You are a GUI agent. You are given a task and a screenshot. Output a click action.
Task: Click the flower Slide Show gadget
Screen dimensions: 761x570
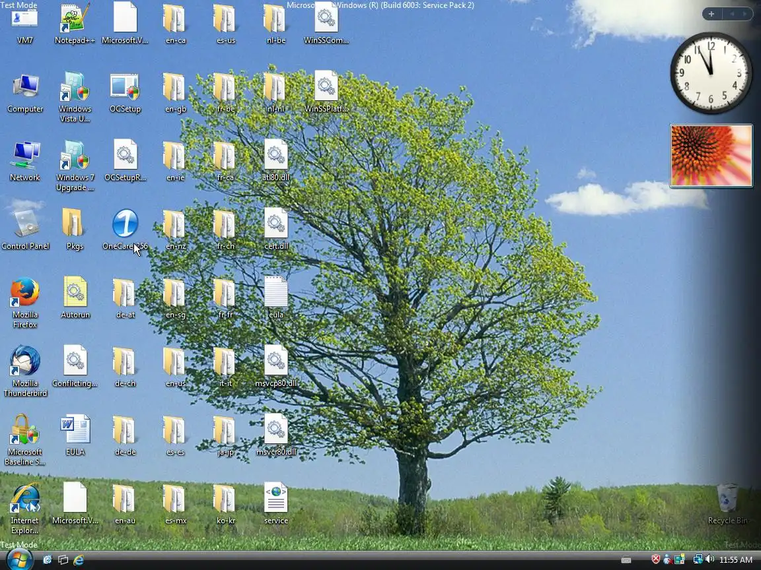[711, 156]
